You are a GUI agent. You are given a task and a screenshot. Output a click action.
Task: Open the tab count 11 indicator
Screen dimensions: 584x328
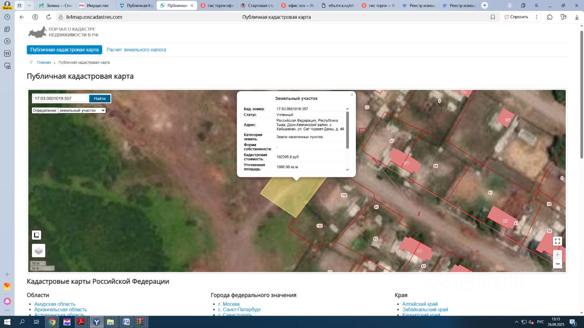pos(20,5)
